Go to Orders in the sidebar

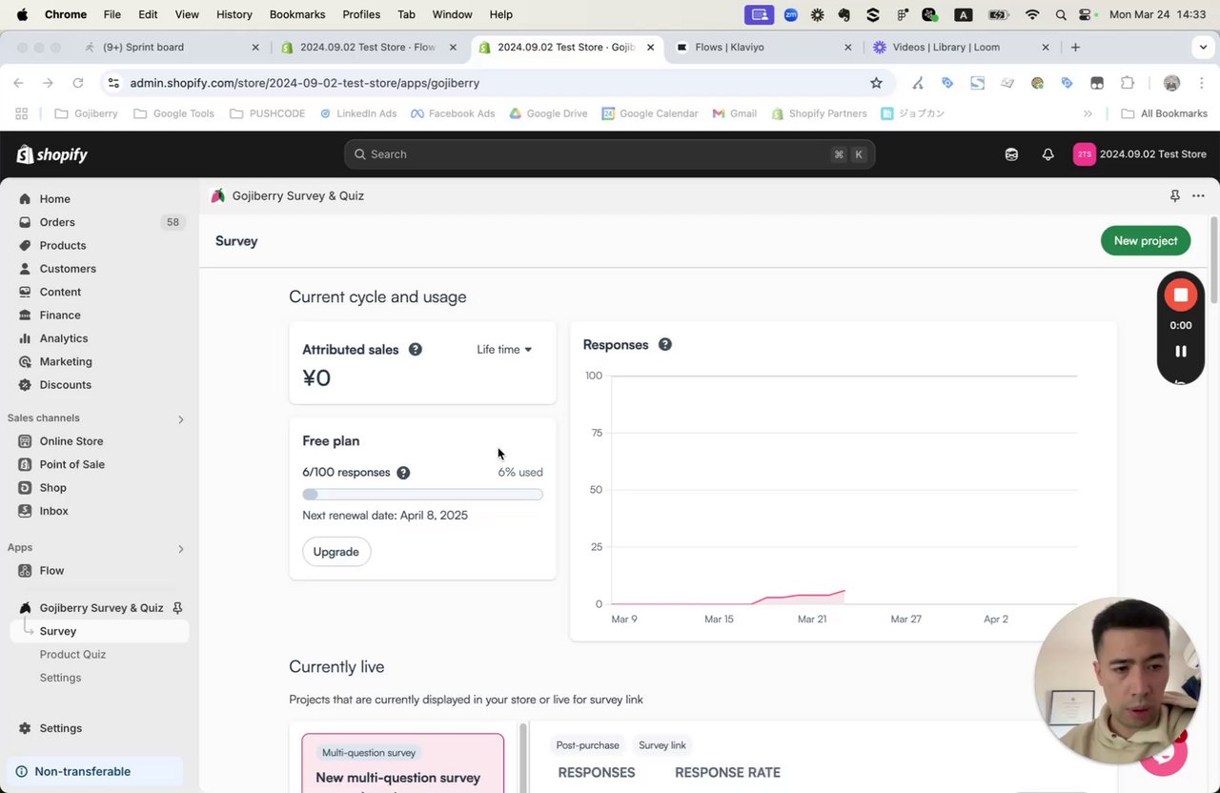[x=57, y=222]
